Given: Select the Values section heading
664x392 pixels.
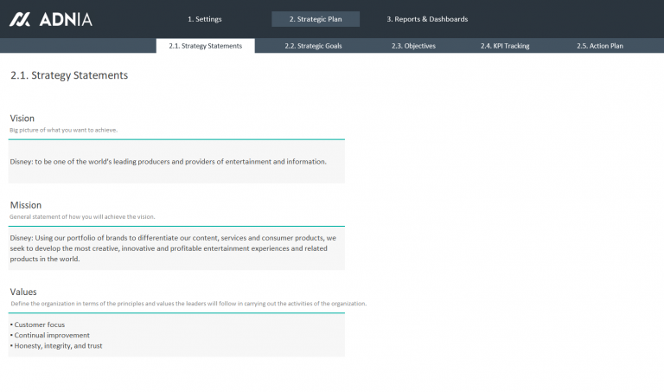Looking at the screenshot, I should click(23, 292).
